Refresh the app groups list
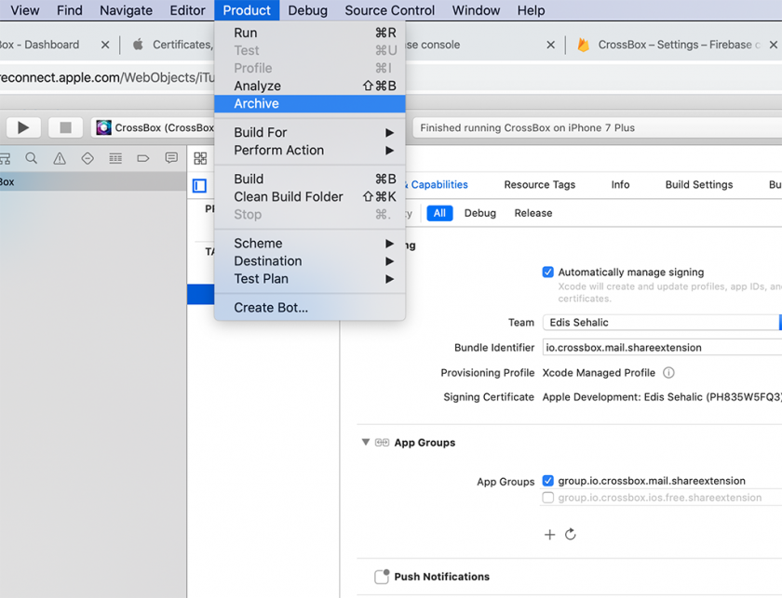782x598 pixels. [571, 534]
